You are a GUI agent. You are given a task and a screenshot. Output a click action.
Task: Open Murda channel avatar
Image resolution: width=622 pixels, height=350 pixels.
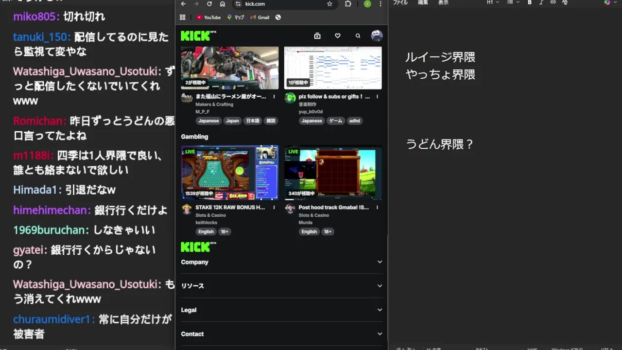[x=290, y=209]
